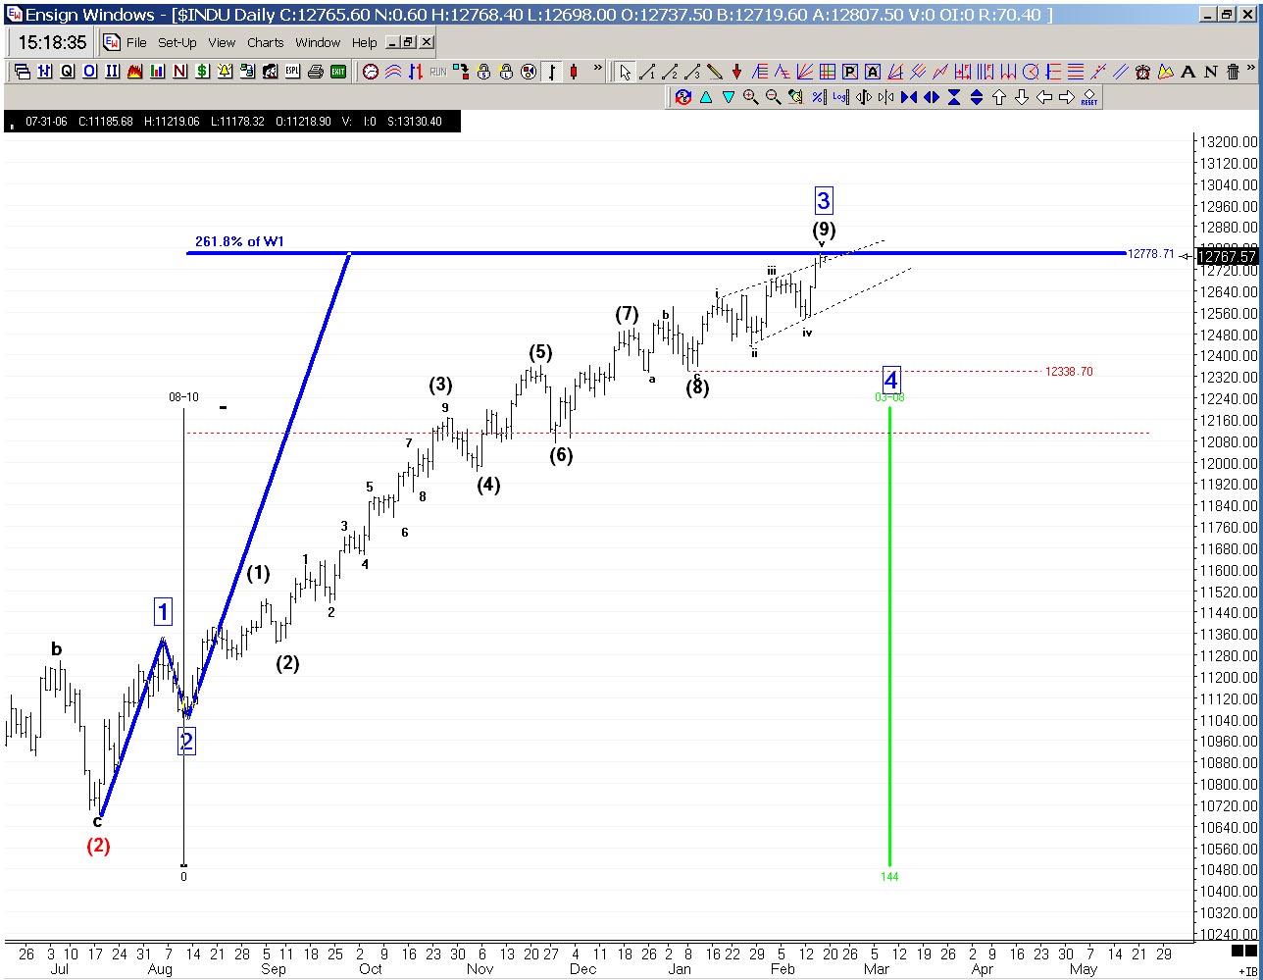The height and width of the screenshot is (980, 1263).
Task: Select the arrow pointer selection tool
Action: click(x=625, y=72)
